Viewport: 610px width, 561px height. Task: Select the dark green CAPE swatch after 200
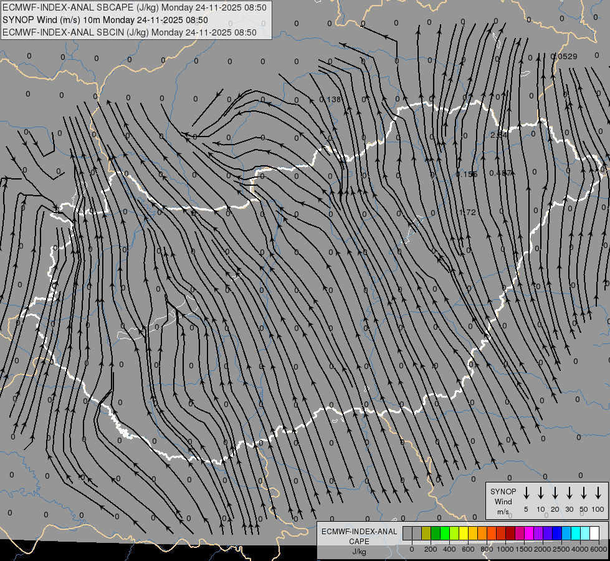[436, 533]
